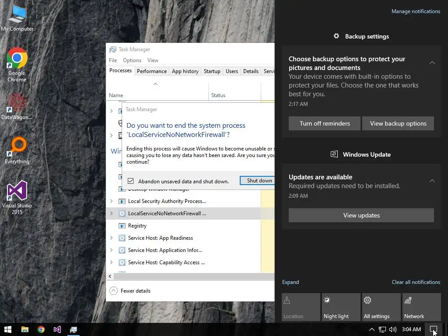Viewport: 448px width, 336px height.
Task: Switch to the Startup tab
Action: 212,71
